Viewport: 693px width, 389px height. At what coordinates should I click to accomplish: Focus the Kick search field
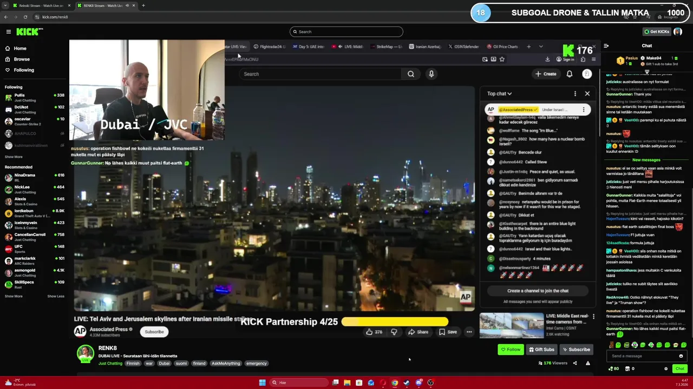tap(346, 32)
